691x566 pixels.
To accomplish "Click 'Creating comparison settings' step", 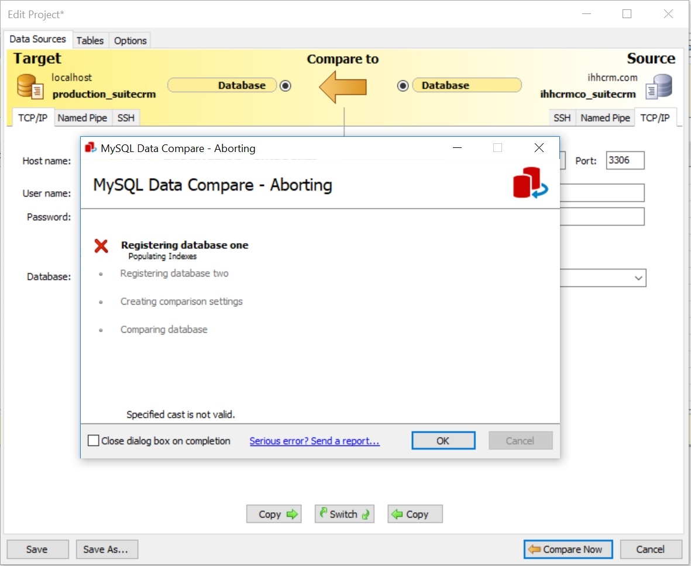I will (x=181, y=302).
